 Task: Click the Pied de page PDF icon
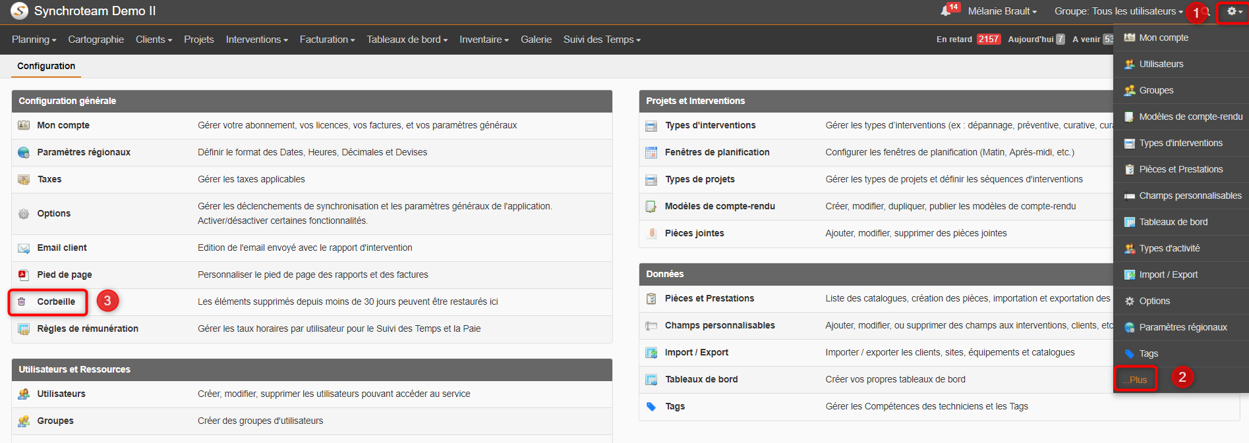[x=24, y=275]
